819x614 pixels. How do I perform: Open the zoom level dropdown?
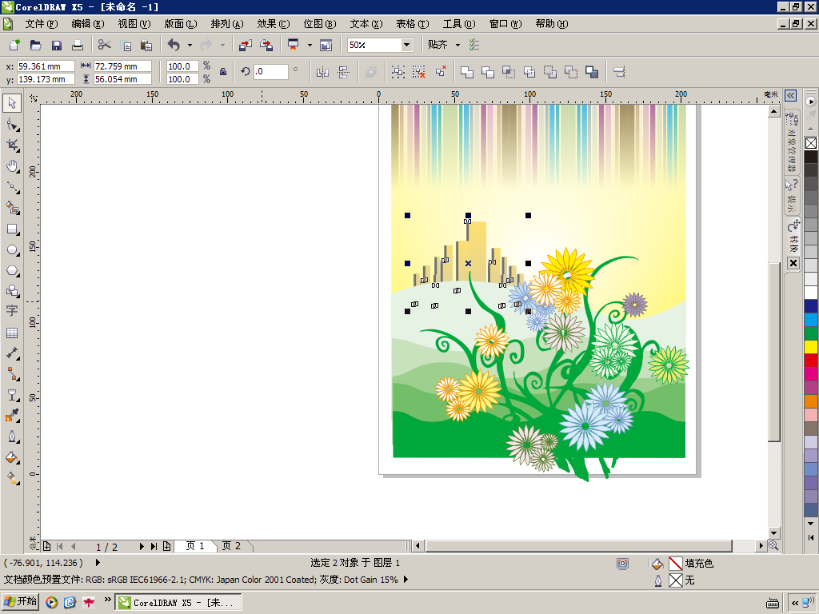[x=406, y=45]
